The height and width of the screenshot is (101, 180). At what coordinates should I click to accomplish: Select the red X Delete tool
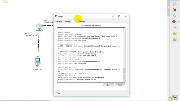pos(175,10)
